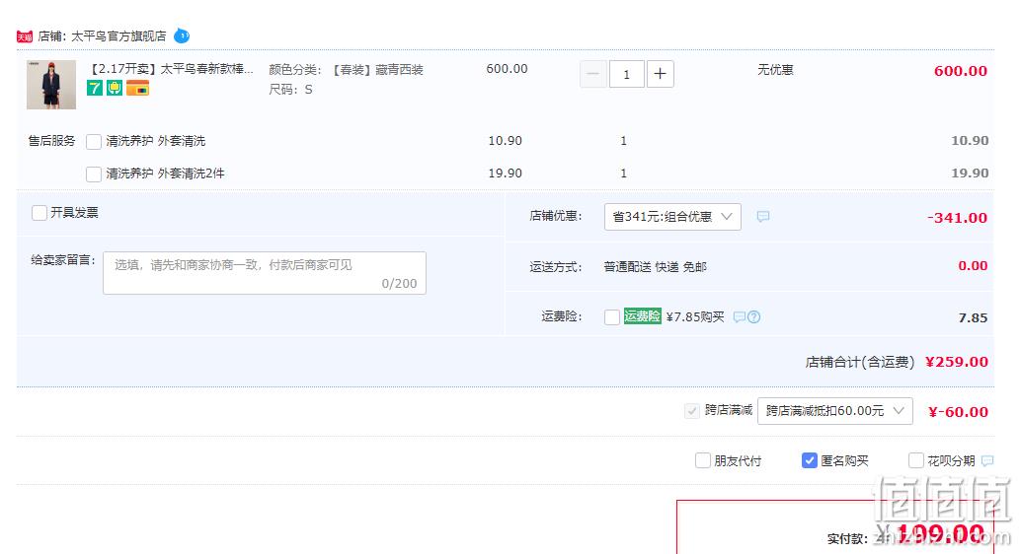Uncheck the 匿名购买 anonymous purchase checkbox
The height and width of the screenshot is (554, 1020).
[810, 460]
